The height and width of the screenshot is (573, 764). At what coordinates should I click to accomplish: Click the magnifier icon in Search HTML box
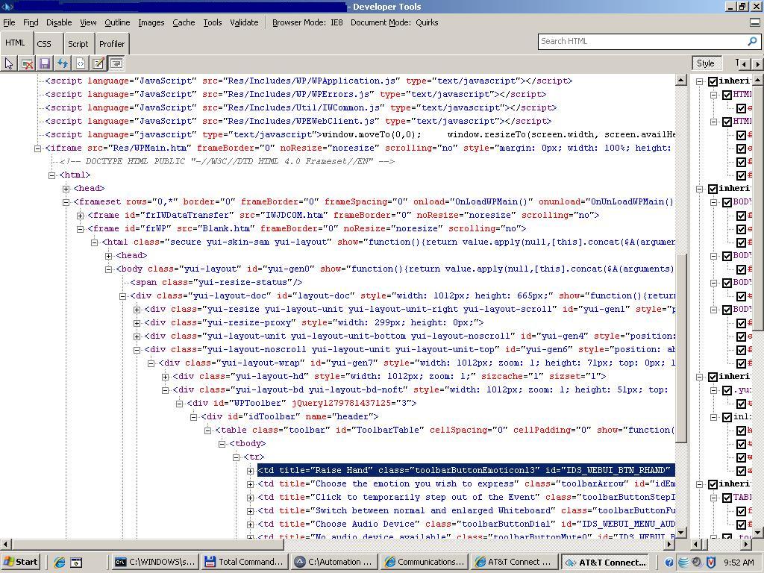[x=752, y=42]
